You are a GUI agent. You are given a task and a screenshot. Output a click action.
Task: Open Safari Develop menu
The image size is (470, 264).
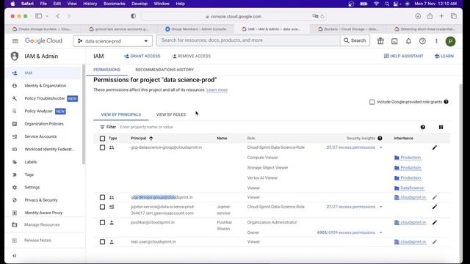[x=140, y=4]
